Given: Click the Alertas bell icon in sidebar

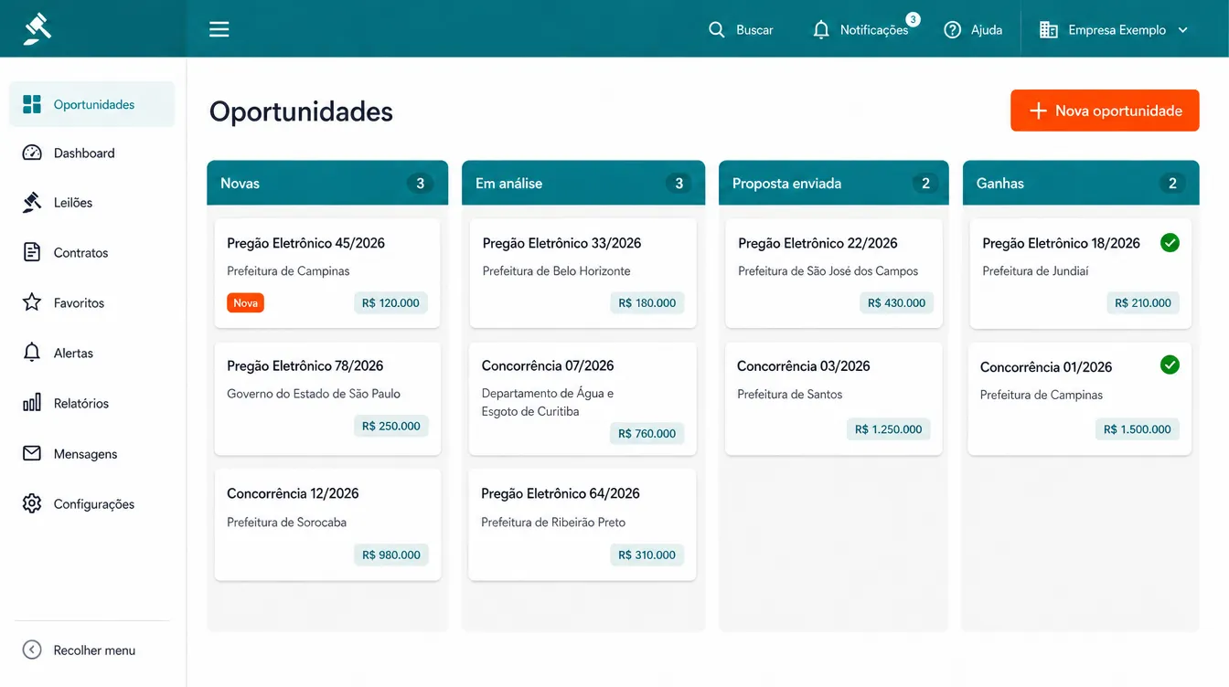Looking at the screenshot, I should coord(32,353).
